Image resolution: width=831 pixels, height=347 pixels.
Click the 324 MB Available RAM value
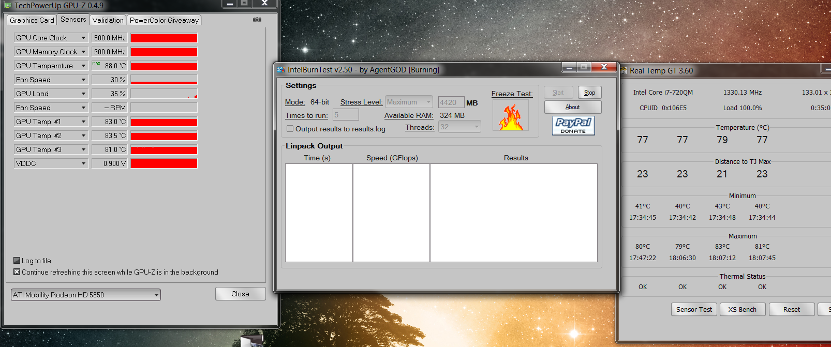pos(452,115)
